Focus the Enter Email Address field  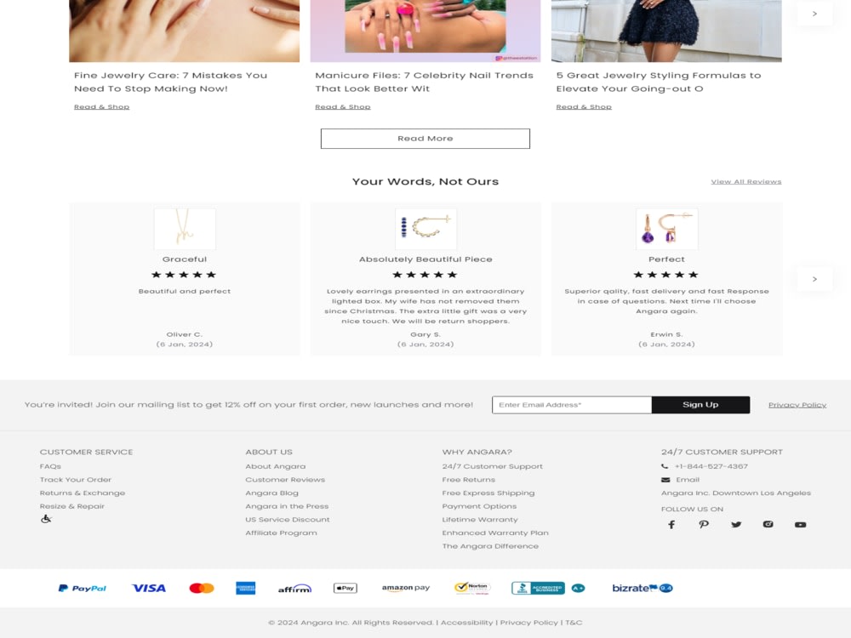tap(572, 405)
